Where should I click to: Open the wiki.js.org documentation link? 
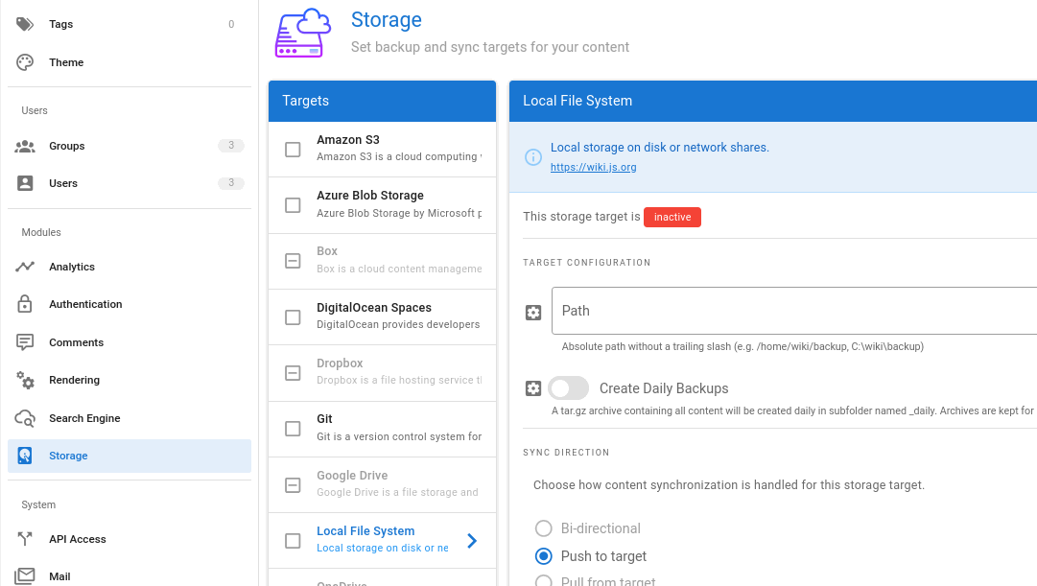593,167
